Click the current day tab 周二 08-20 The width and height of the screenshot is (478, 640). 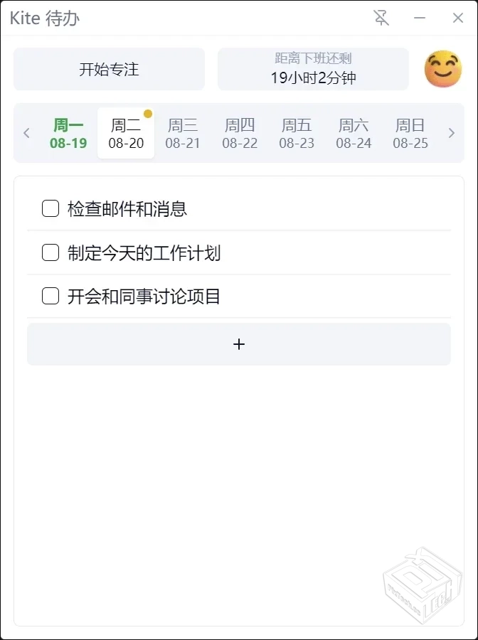125,133
